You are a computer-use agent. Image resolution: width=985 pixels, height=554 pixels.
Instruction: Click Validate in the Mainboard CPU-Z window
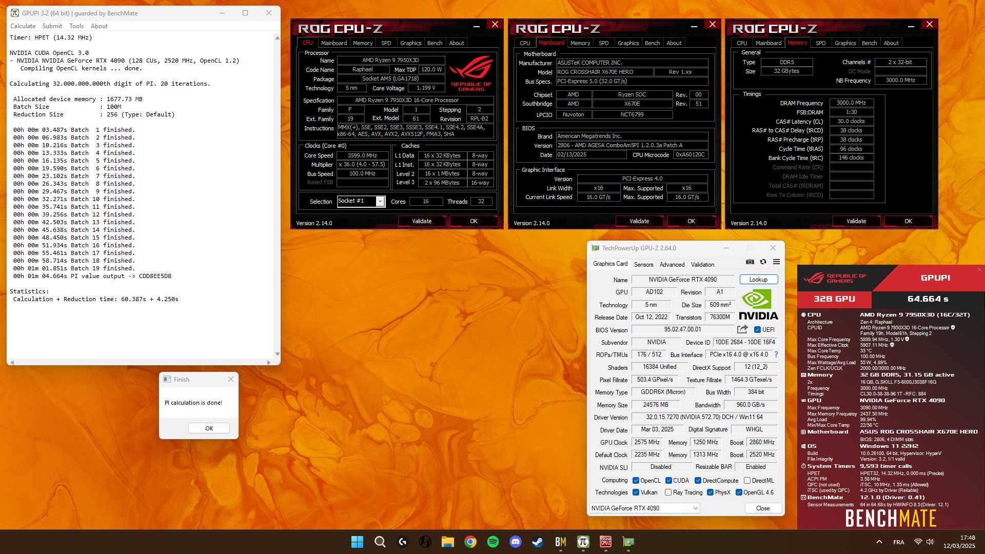pyautogui.click(x=639, y=221)
